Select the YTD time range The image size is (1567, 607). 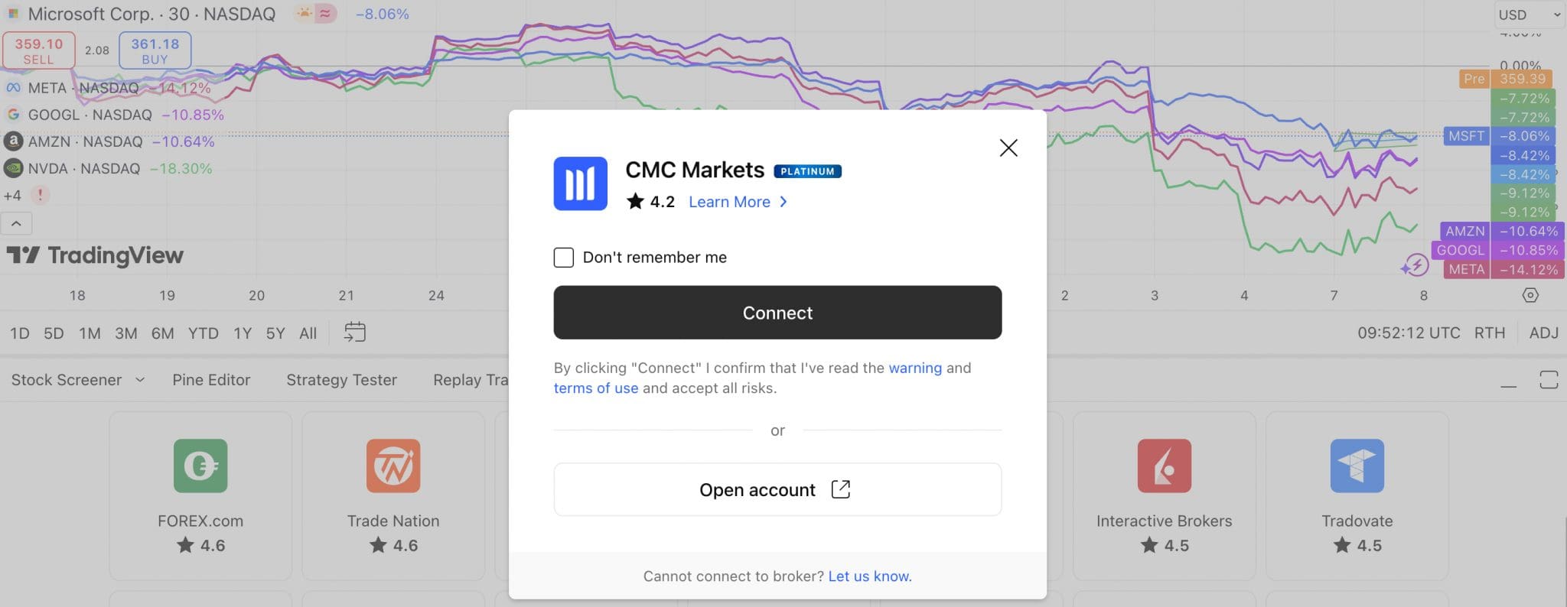coord(204,333)
